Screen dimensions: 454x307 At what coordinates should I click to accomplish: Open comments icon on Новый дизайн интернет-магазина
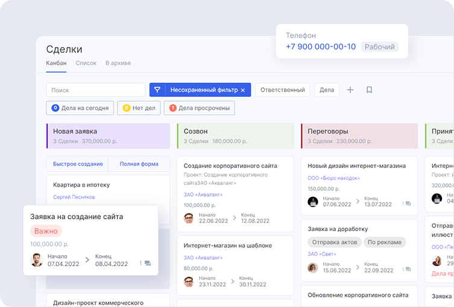[x=408, y=204]
